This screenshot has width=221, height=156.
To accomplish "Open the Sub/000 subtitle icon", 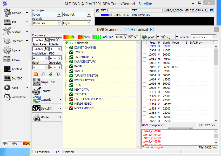I will coord(7,78).
